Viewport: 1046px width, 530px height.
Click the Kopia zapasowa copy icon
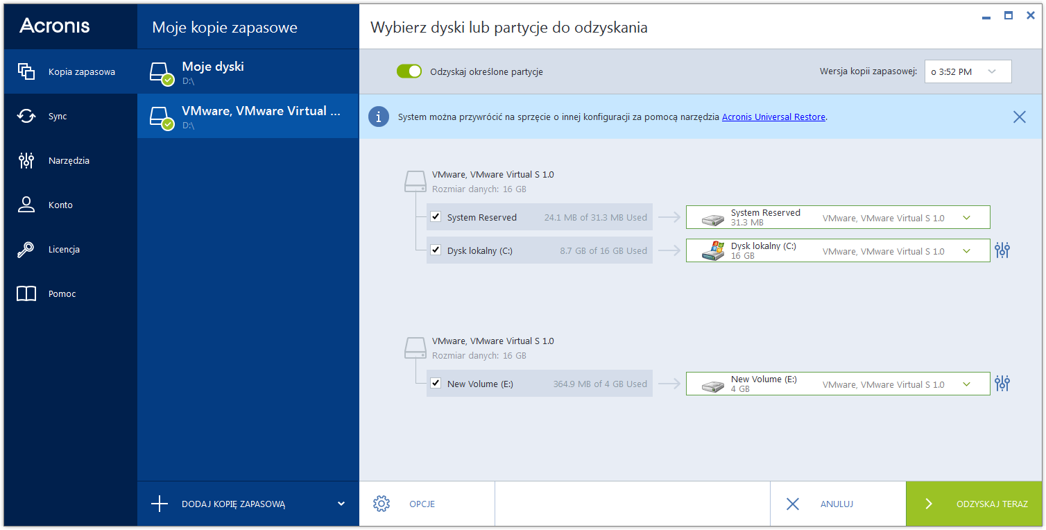point(26,71)
